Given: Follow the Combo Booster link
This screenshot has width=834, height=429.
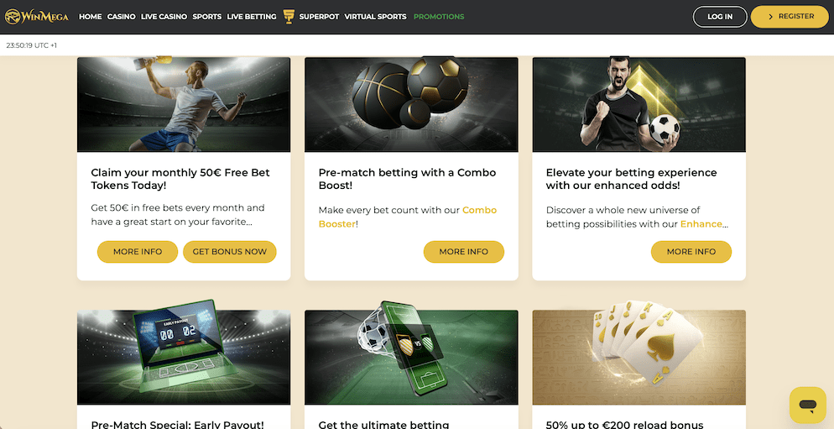Looking at the screenshot, I should 408,217.
